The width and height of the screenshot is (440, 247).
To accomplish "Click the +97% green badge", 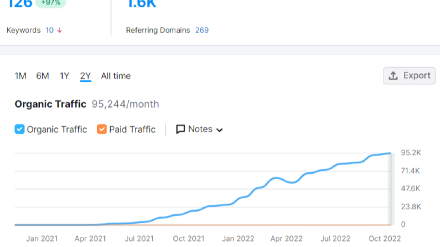I will point(50,3).
